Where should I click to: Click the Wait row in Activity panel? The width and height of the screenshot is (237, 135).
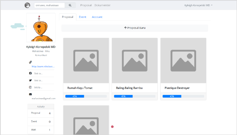(41, 130)
